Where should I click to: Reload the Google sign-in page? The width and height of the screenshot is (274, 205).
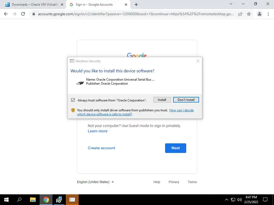point(23,14)
